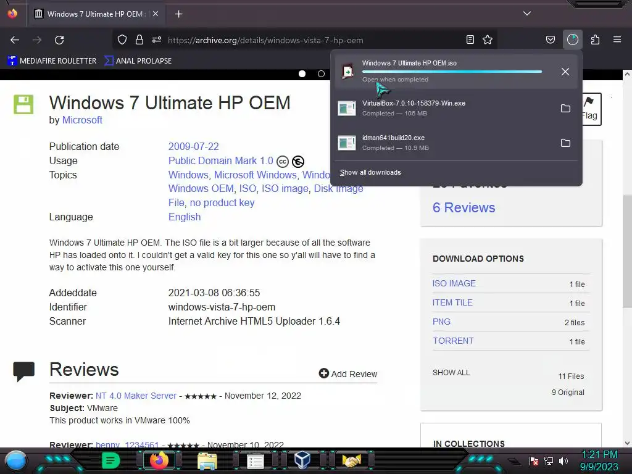Open reviewer NT 4.0 Maker Server profile
Image resolution: width=632 pixels, height=474 pixels.
click(x=136, y=396)
